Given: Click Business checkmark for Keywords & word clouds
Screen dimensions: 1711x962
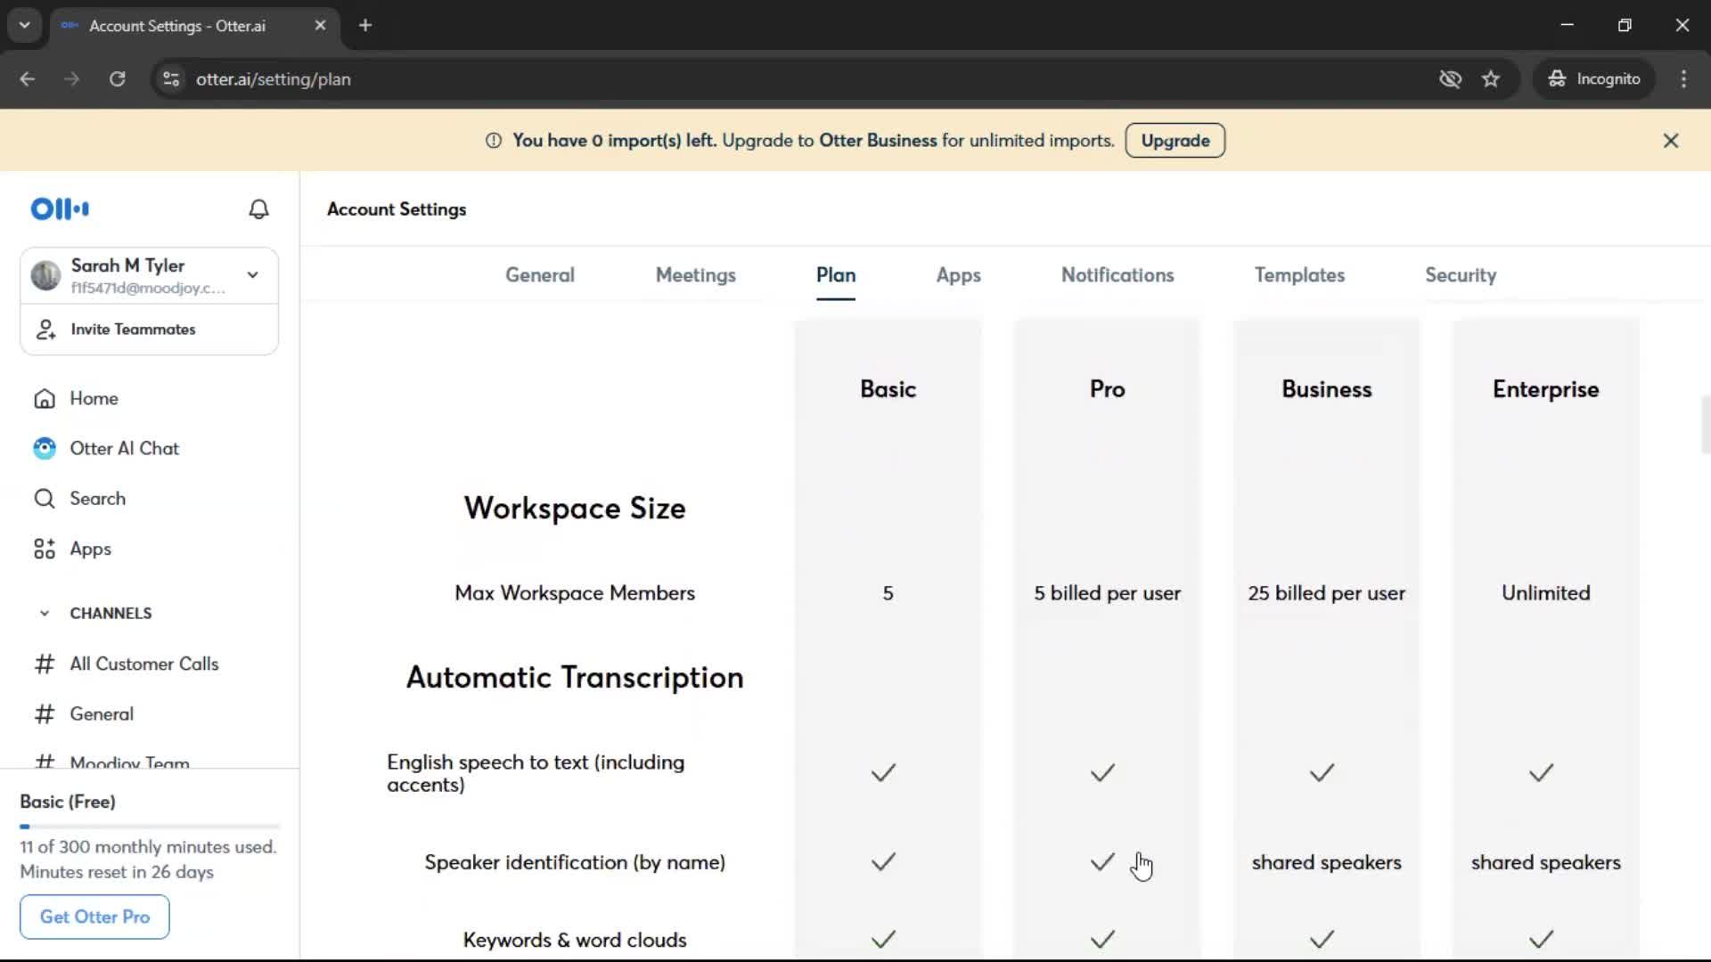Looking at the screenshot, I should tap(1322, 939).
